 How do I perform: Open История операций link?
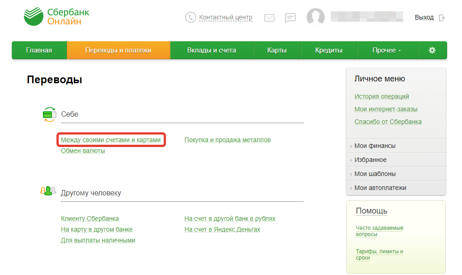(382, 96)
